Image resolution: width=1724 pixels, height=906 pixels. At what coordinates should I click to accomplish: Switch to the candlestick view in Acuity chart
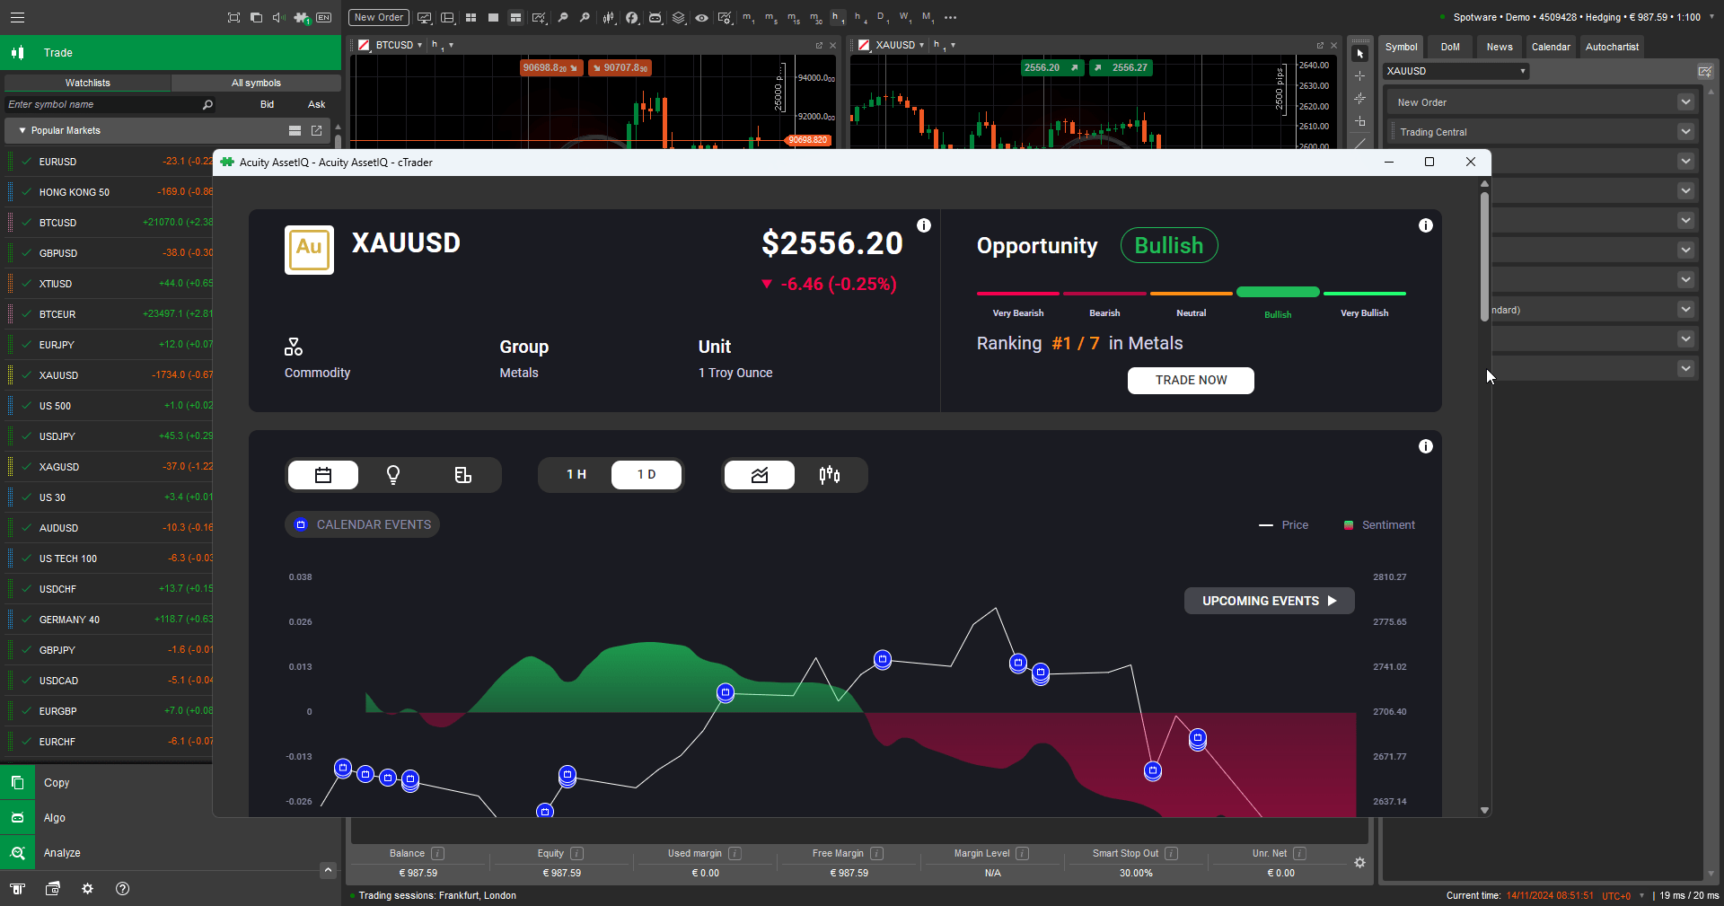click(828, 475)
